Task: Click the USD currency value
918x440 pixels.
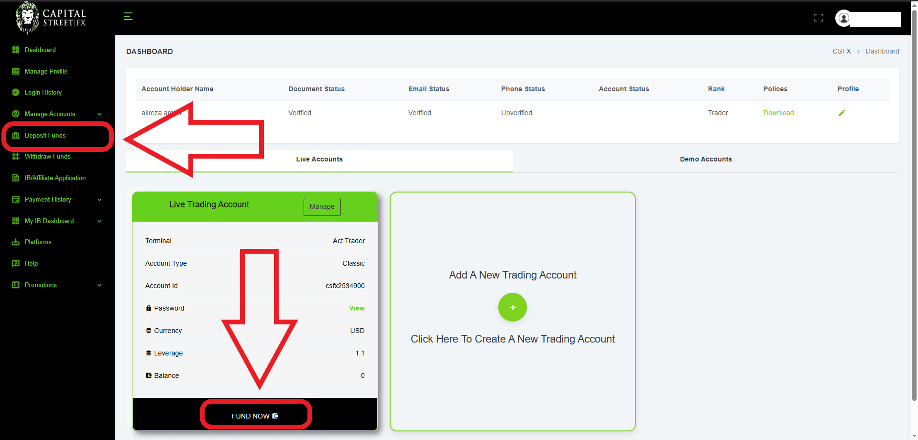Action: (x=357, y=331)
